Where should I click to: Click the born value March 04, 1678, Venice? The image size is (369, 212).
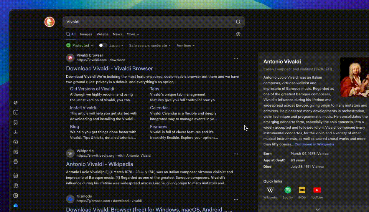coord(309,154)
